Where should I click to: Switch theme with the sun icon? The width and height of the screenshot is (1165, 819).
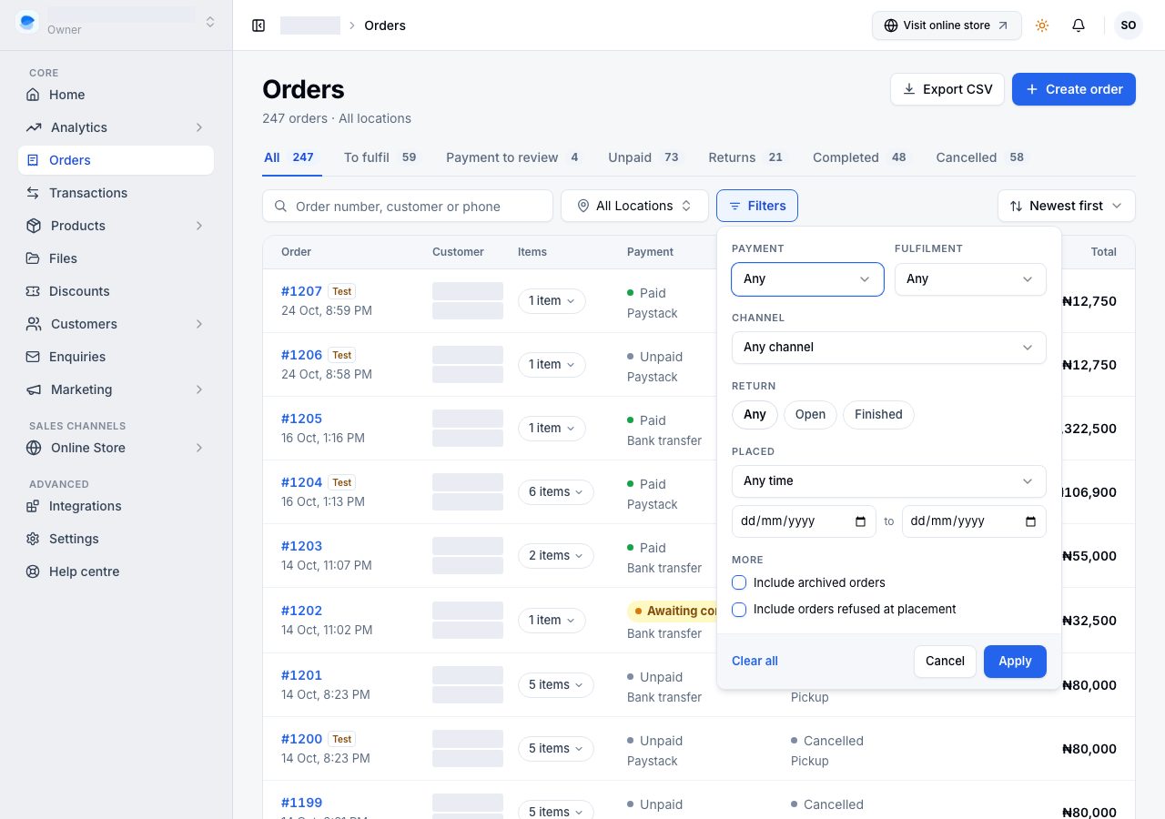click(x=1042, y=25)
